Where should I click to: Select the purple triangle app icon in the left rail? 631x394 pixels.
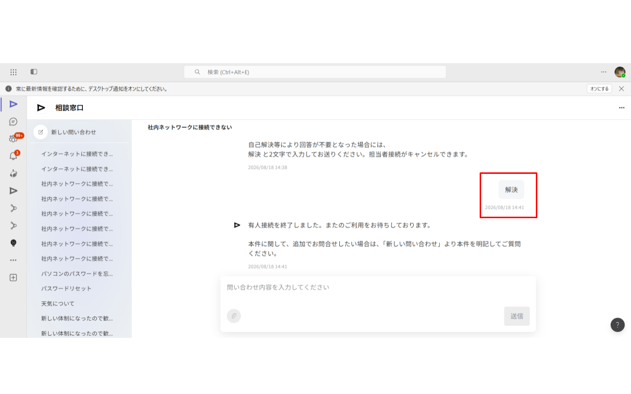click(x=13, y=104)
